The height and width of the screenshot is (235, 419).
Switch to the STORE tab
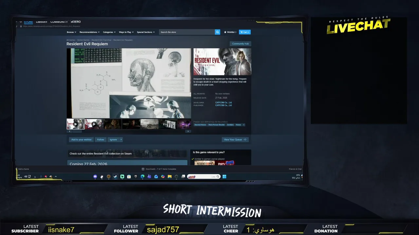pos(28,22)
